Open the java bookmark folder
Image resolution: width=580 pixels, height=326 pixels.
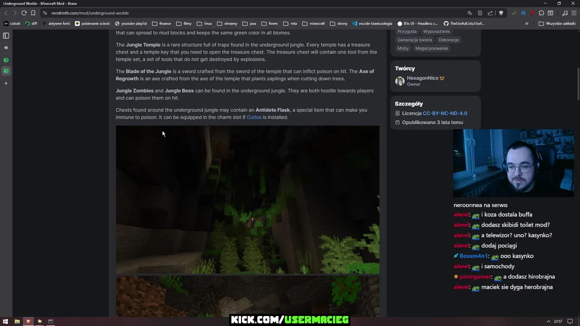coord(249,24)
